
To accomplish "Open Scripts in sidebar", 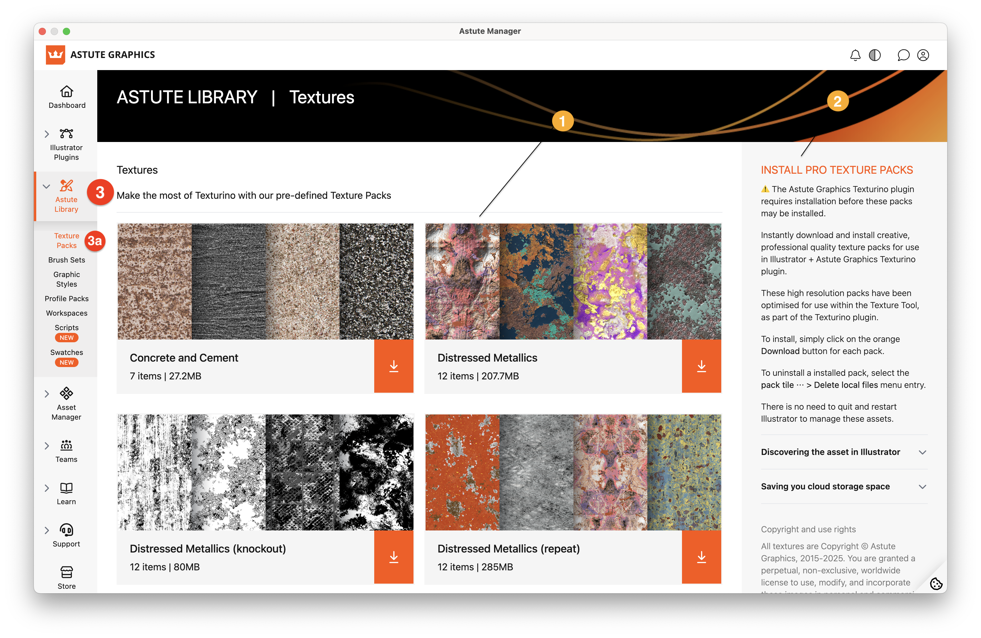I will (66, 328).
